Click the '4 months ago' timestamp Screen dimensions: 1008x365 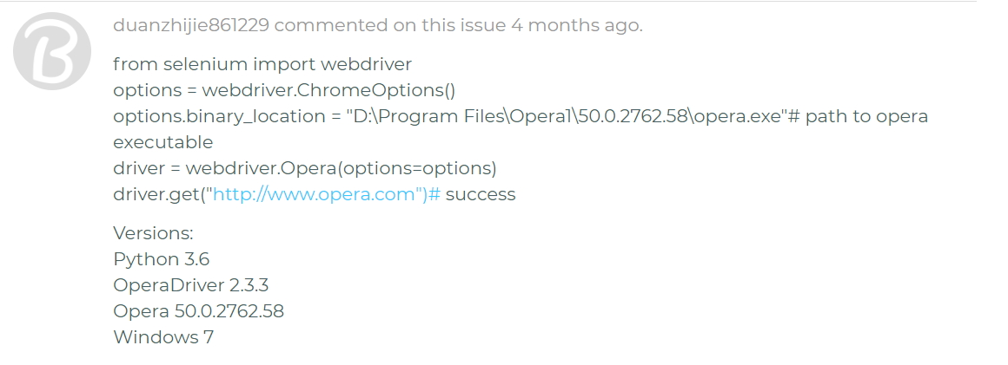[x=575, y=26]
